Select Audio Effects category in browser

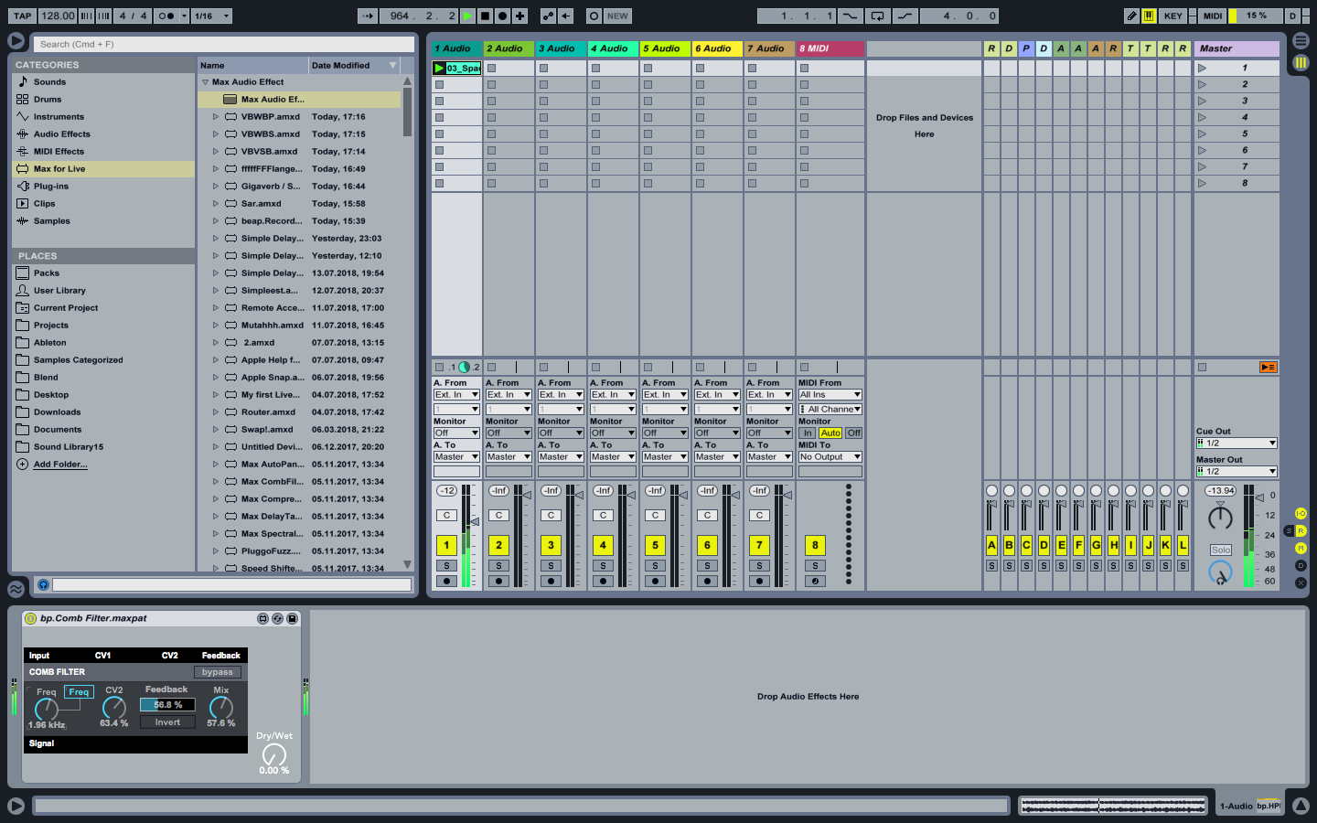61,134
